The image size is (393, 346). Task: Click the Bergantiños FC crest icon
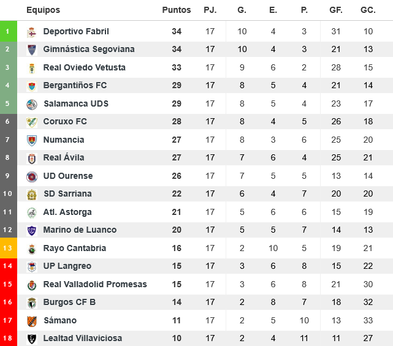coord(32,86)
